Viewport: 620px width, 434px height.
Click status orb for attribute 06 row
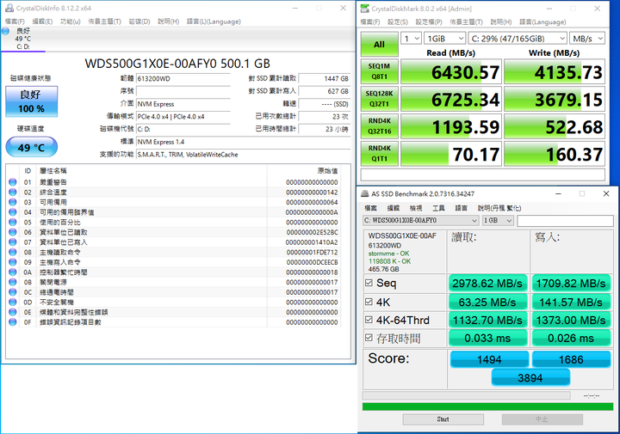pos(13,232)
